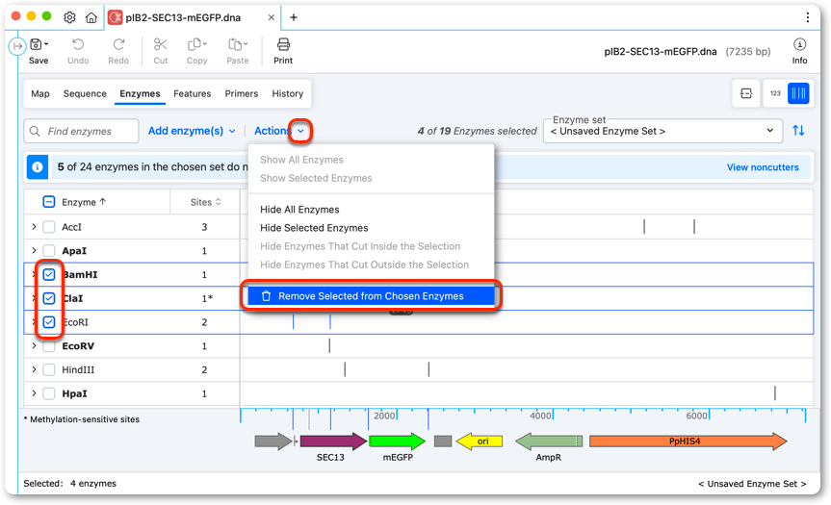
Task: Click the EcoRV cut site marker
Action: point(329,345)
